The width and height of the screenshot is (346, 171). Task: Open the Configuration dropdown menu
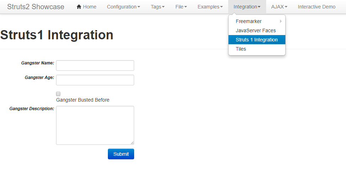[123, 7]
